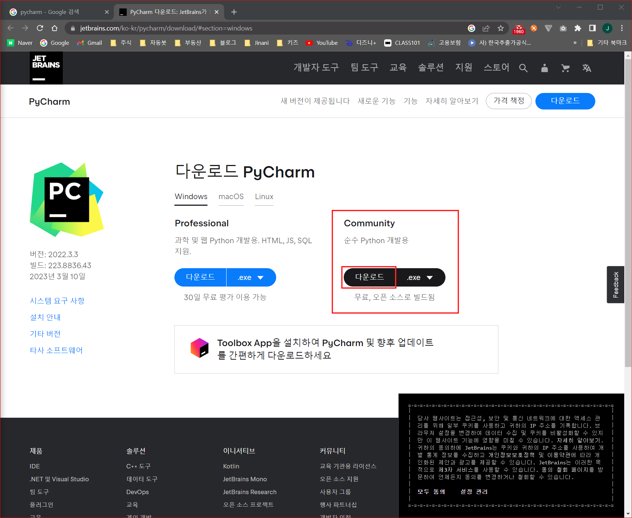Open the Extensions puzzle icon

578,28
